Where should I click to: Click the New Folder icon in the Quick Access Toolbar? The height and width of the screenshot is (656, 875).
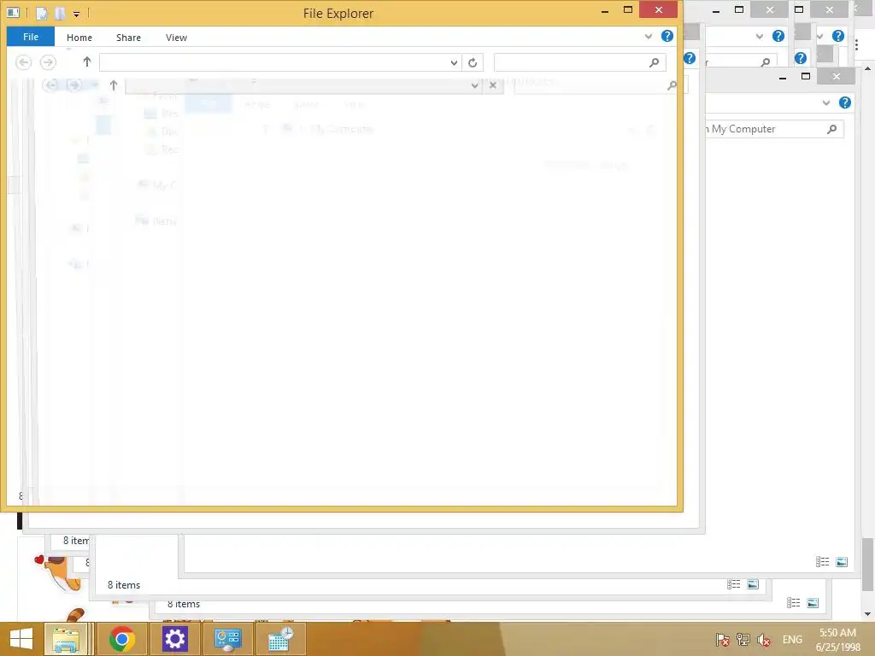coord(60,13)
